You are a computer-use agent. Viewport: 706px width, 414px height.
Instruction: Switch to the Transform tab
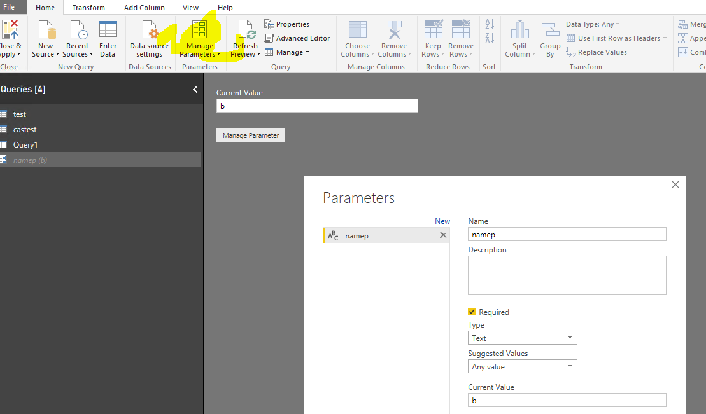click(88, 8)
